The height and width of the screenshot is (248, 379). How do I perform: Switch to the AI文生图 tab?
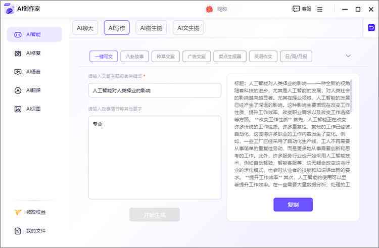coord(188,28)
